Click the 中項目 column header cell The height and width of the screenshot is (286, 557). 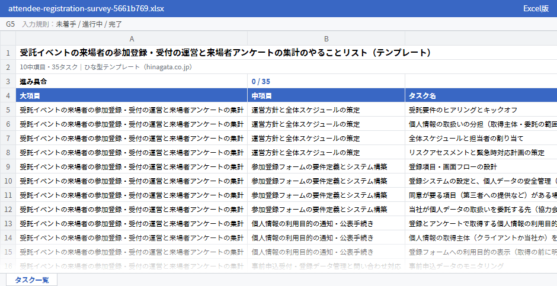tap(326, 95)
